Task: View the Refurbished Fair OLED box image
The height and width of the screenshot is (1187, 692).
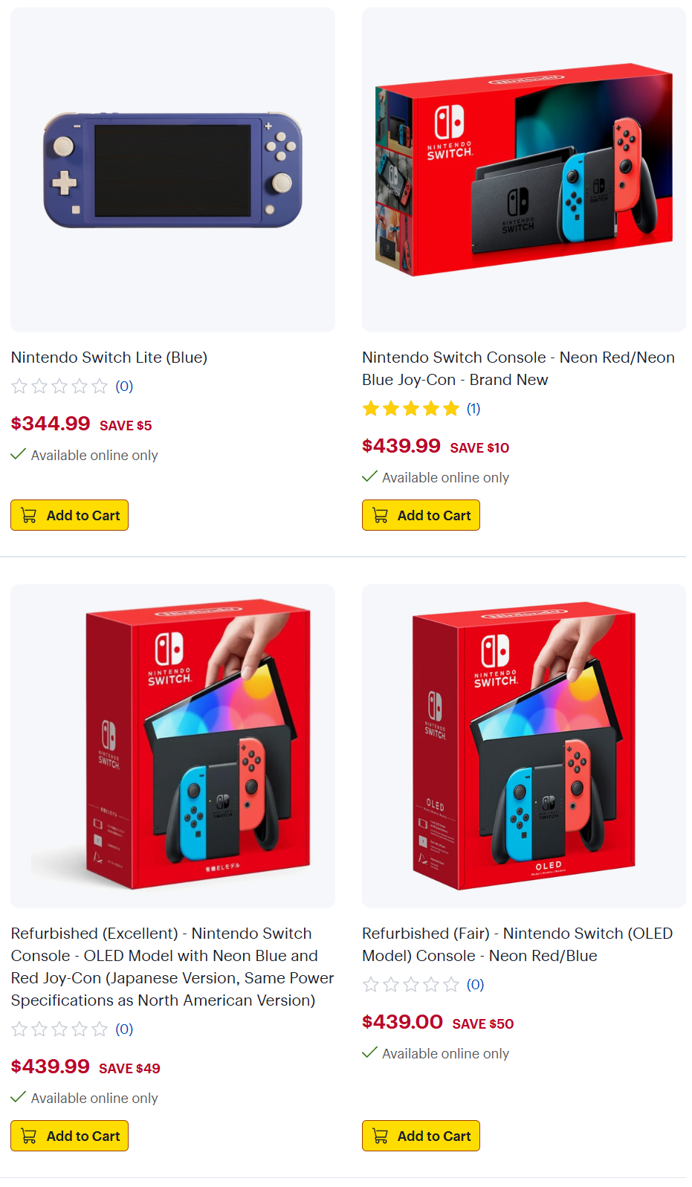Action: pyautogui.click(x=524, y=745)
